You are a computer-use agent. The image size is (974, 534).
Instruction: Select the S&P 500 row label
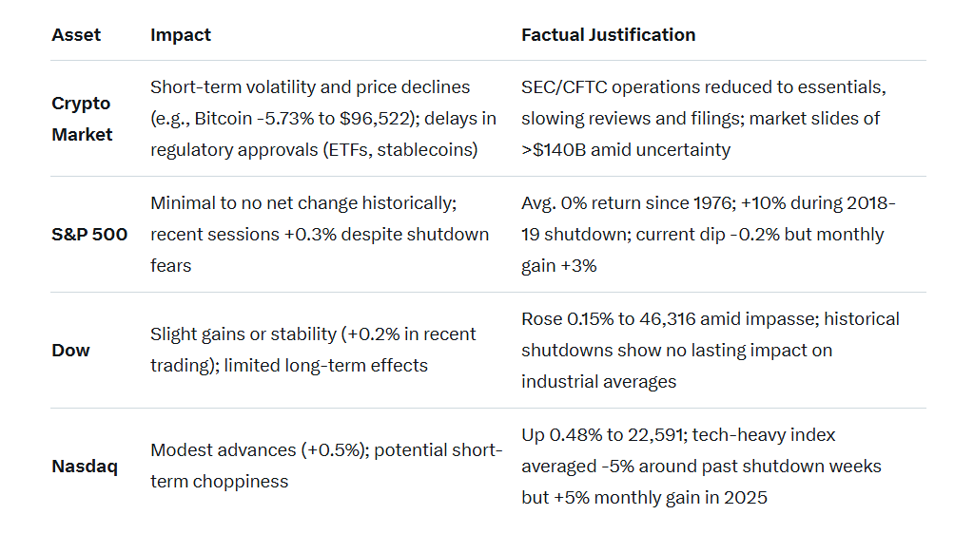click(x=89, y=235)
